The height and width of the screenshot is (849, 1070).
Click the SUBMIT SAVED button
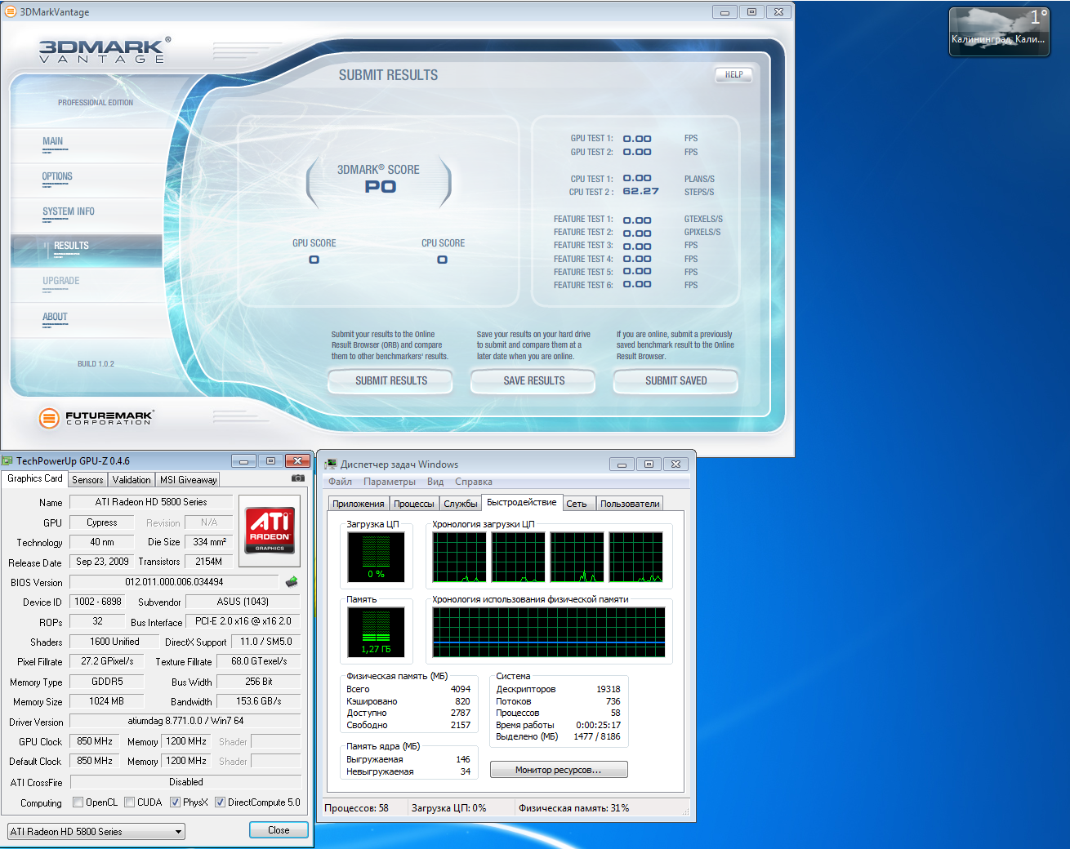click(x=676, y=380)
